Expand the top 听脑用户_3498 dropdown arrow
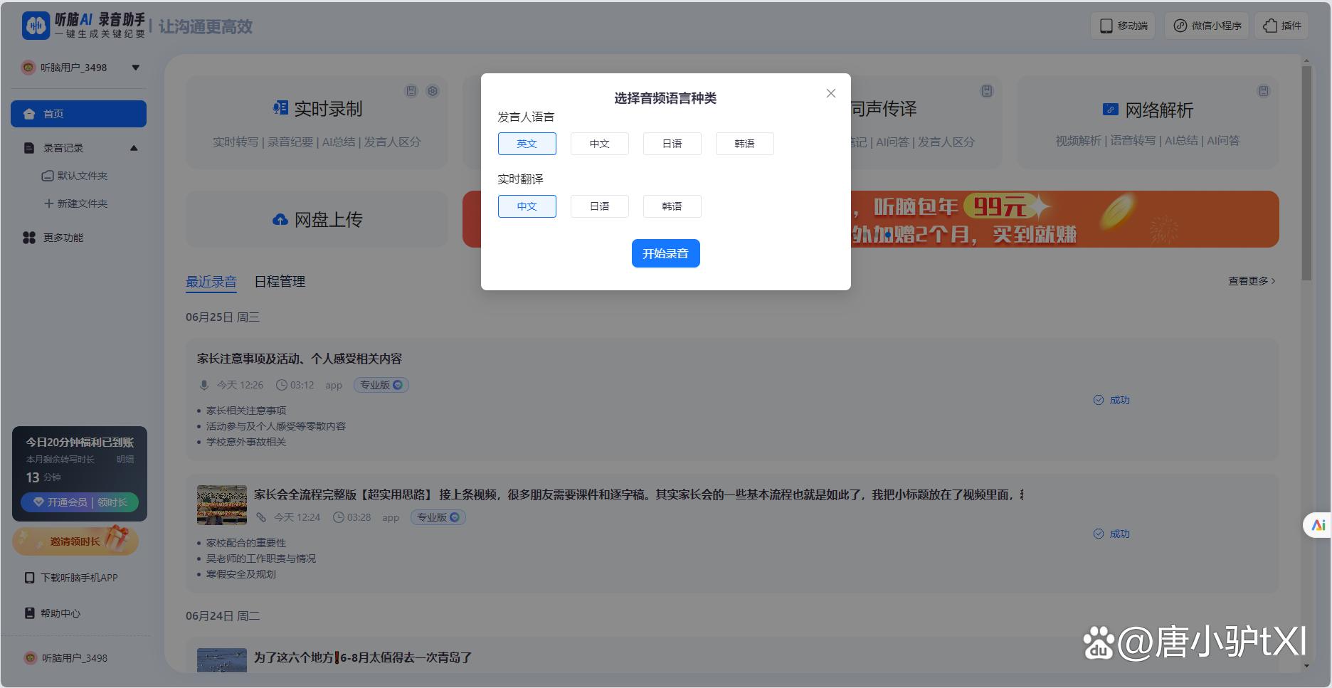 point(135,68)
